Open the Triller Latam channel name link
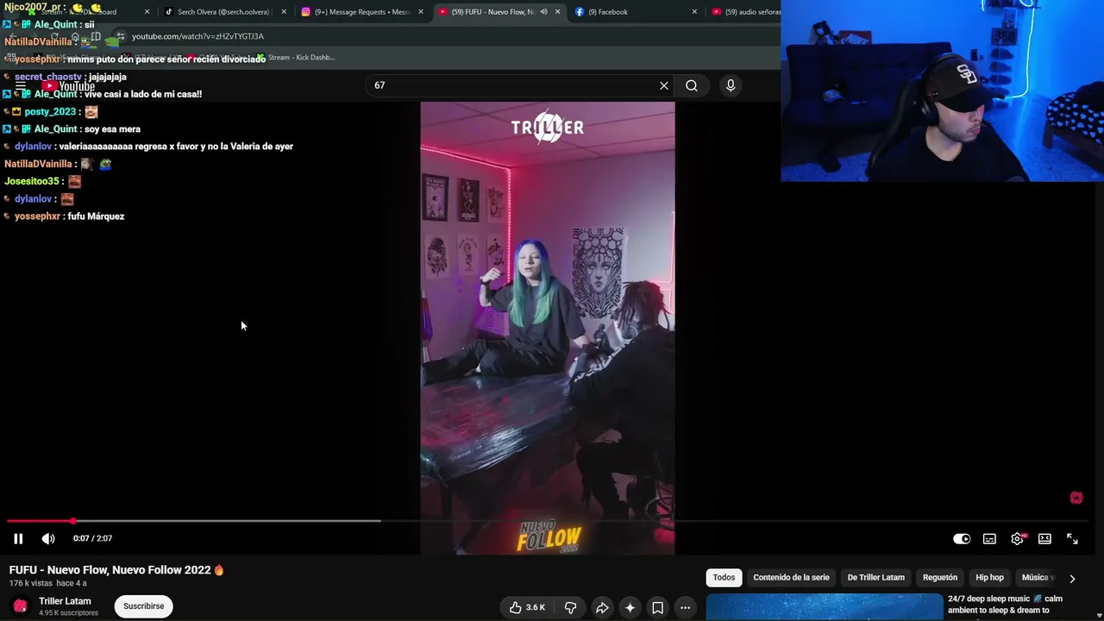Viewport: 1104px width, 621px height. pos(65,601)
